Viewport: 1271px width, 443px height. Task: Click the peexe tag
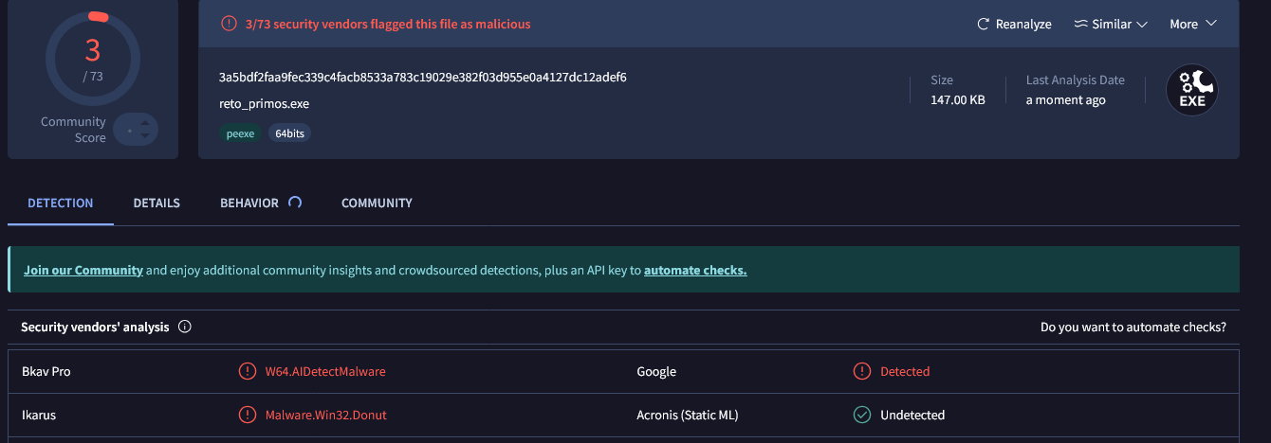click(x=240, y=133)
